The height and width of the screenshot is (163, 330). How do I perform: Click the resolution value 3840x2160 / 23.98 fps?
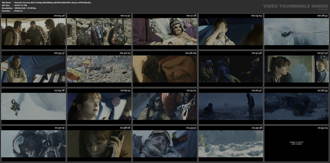[25, 8]
